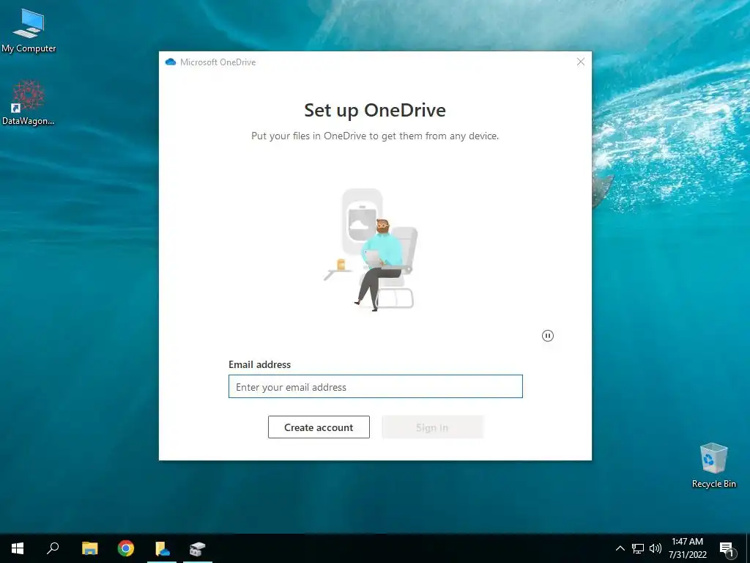750x563 pixels.
Task: Open the volume speaker tray icon
Action: click(656, 548)
